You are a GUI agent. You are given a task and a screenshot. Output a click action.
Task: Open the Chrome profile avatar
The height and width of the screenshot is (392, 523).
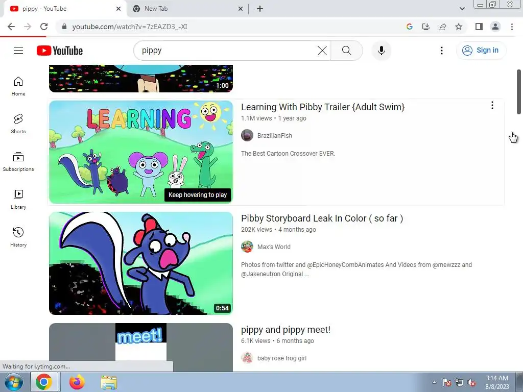point(495,27)
